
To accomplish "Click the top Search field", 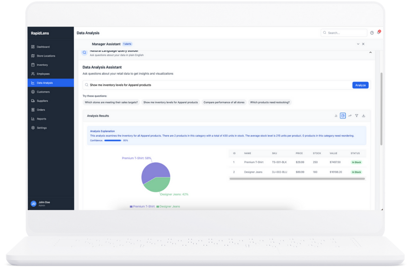I will [x=344, y=33].
